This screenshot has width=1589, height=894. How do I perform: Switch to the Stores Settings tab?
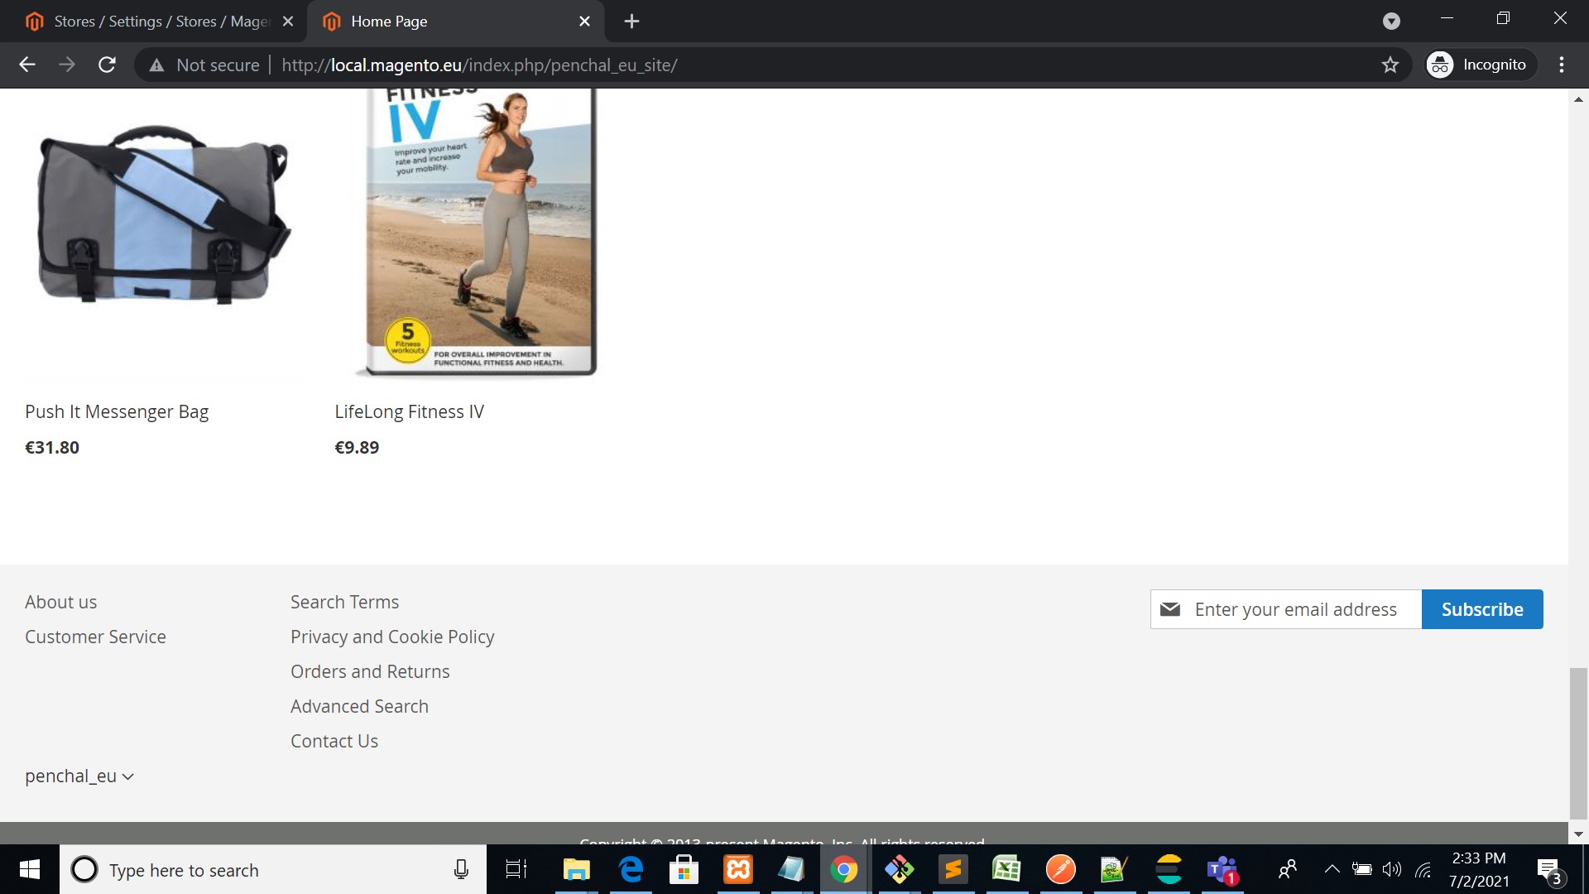tap(149, 21)
